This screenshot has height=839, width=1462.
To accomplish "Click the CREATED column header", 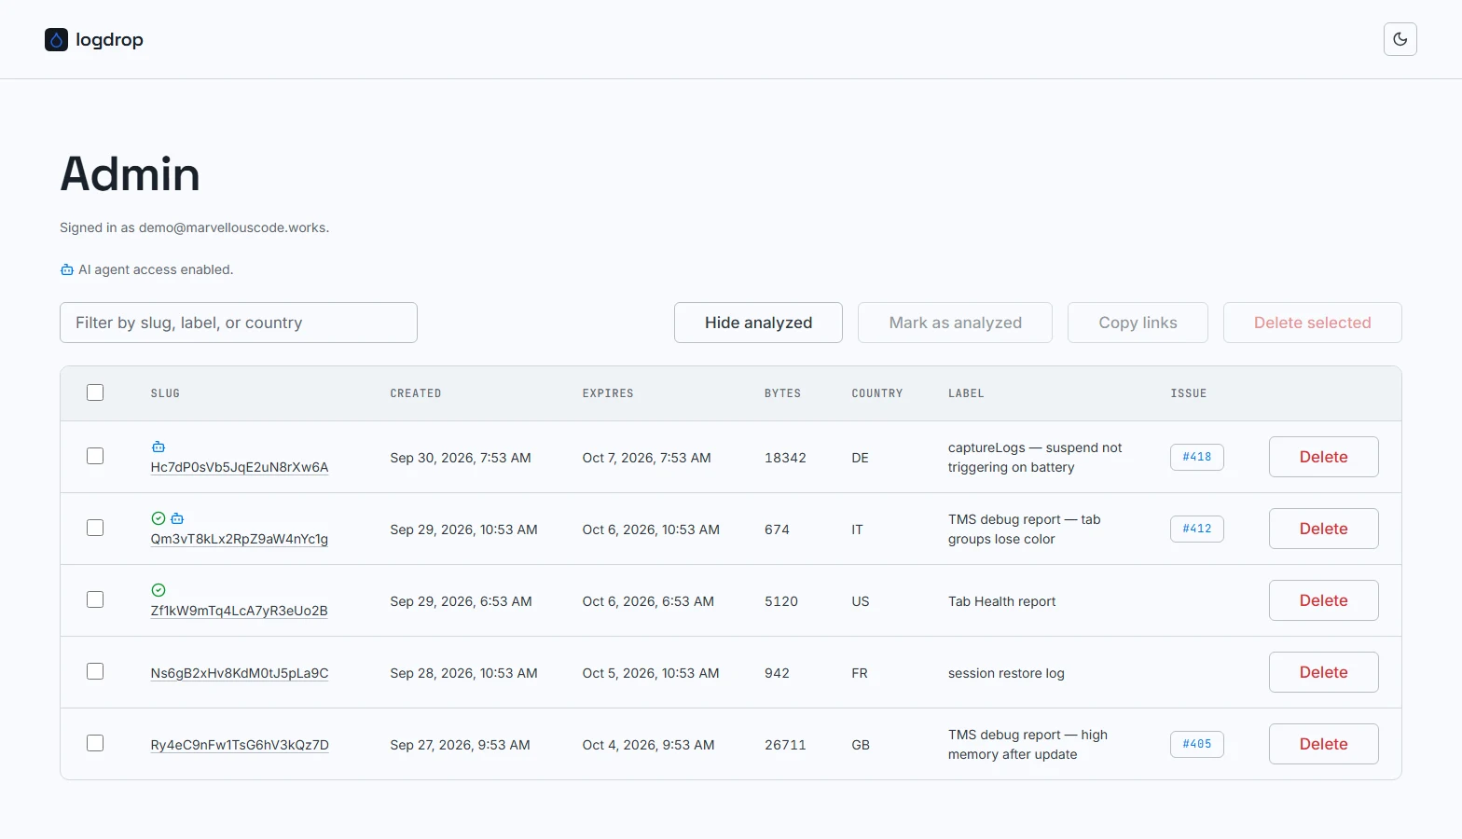I will [416, 393].
